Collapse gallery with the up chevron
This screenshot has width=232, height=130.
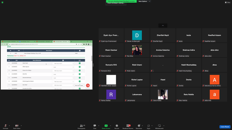coord(163,26)
